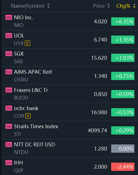Toggle sort arrows next to Chg%

tap(134, 6)
